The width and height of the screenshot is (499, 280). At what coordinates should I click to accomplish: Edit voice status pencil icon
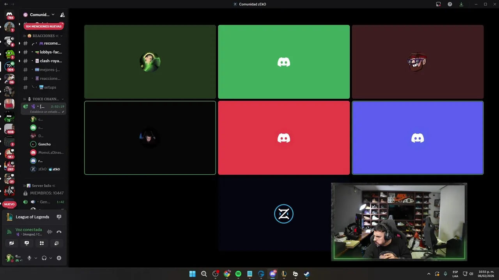(63, 112)
